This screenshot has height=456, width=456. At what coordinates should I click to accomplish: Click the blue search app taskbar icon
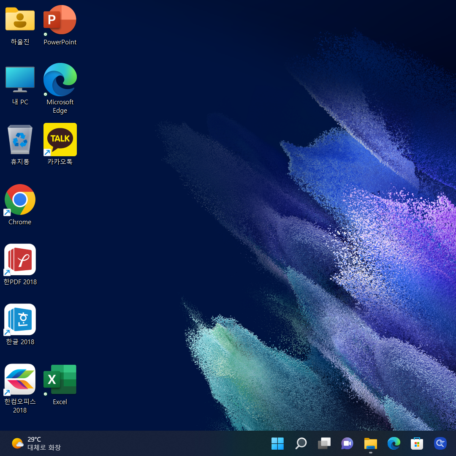440,443
